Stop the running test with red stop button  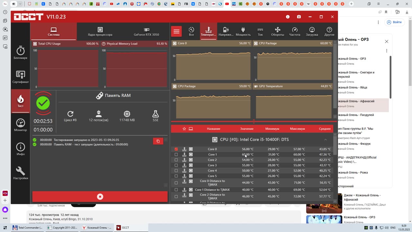[x=100, y=197]
